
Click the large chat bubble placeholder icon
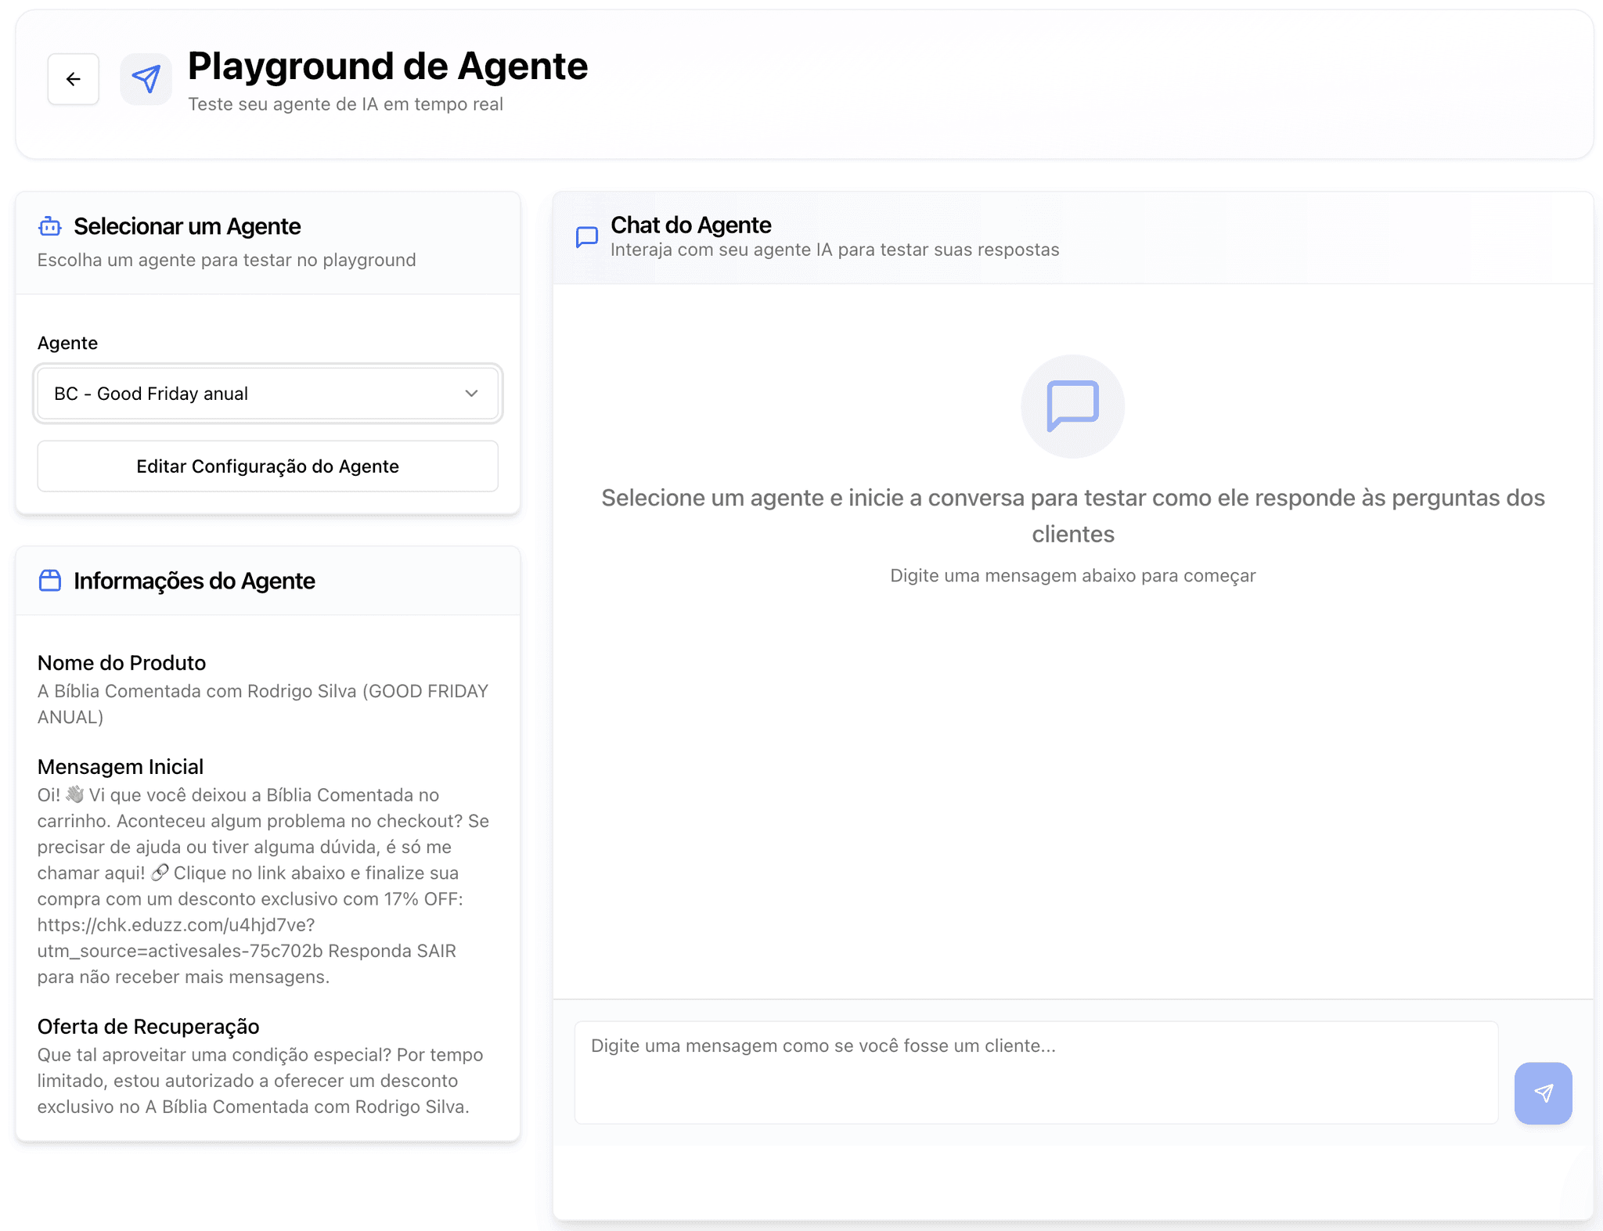click(1072, 406)
